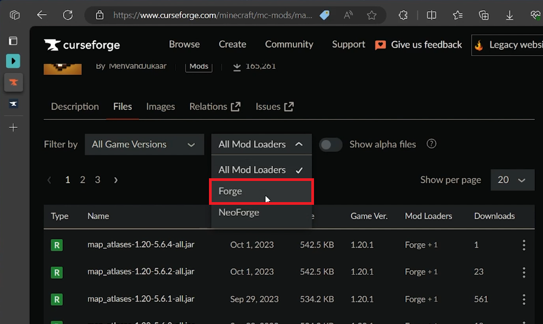This screenshot has height=324, width=543.
Task: Switch to Description tab
Action: point(75,106)
